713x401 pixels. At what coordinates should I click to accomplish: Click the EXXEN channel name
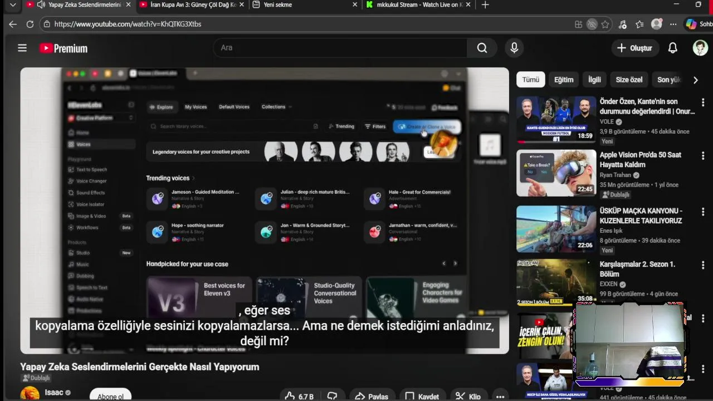click(x=609, y=284)
